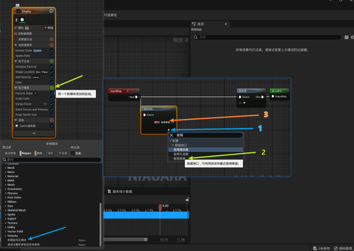Toggle the 游戏 source filter
Image resolution: width=354 pixels, height=251 pixels.
pyautogui.click(x=38, y=153)
